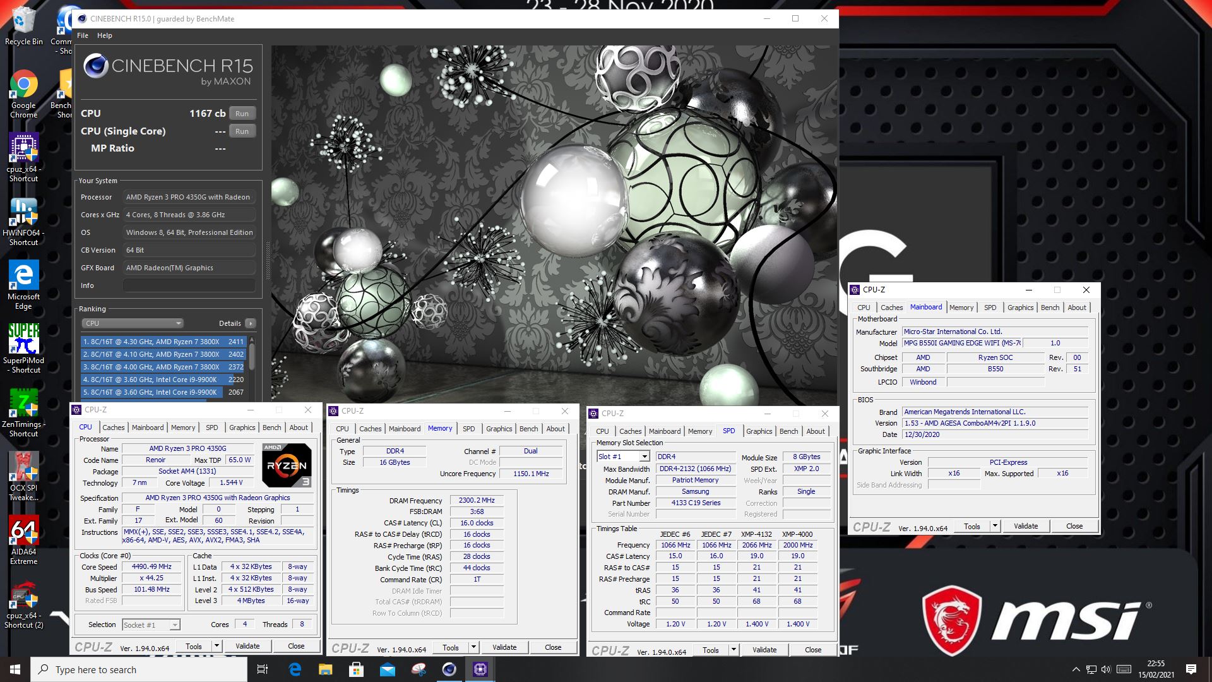The image size is (1212, 682).
Task: Select ranking entry i9-9900K scoring 2220
Action: (163, 380)
